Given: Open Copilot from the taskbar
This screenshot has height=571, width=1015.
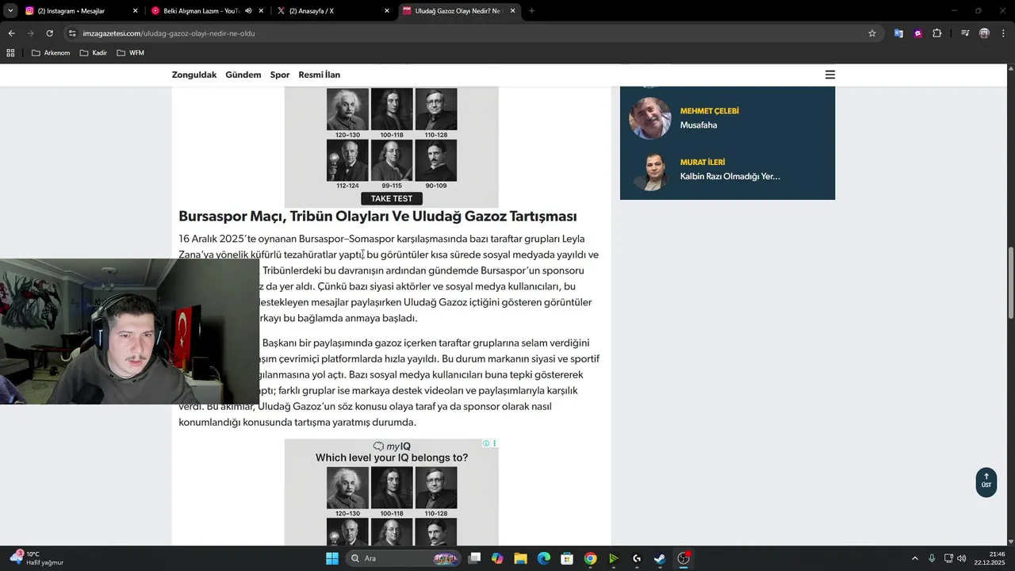Looking at the screenshot, I should [x=497, y=558].
